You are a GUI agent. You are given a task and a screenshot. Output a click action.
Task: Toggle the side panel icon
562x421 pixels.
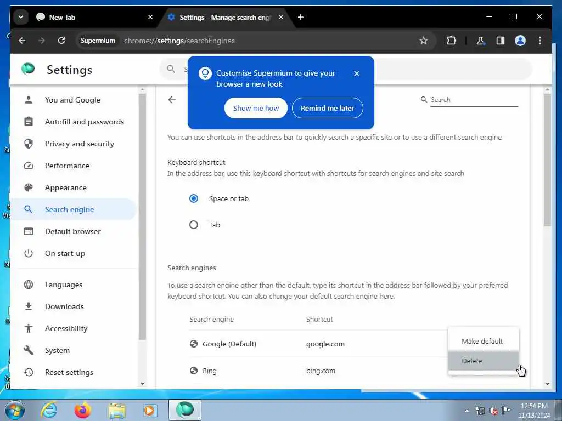click(x=501, y=41)
